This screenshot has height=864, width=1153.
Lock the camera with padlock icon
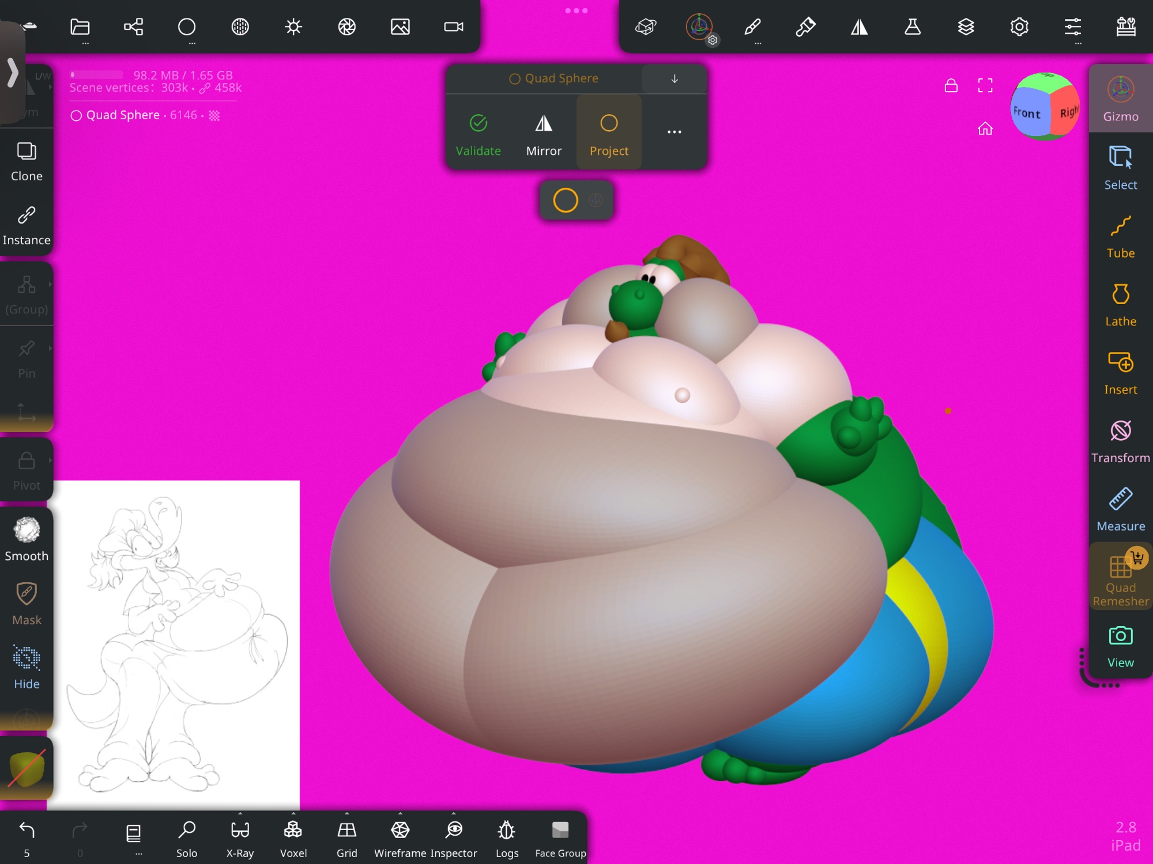click(x=951, y=86)
